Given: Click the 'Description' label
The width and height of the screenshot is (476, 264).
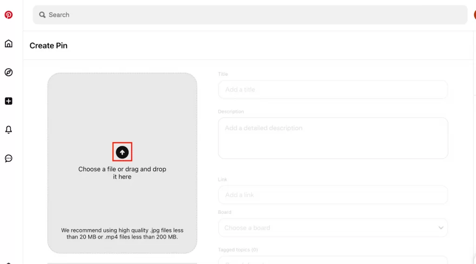Looking at the screenshot, I should pos(231,112).
